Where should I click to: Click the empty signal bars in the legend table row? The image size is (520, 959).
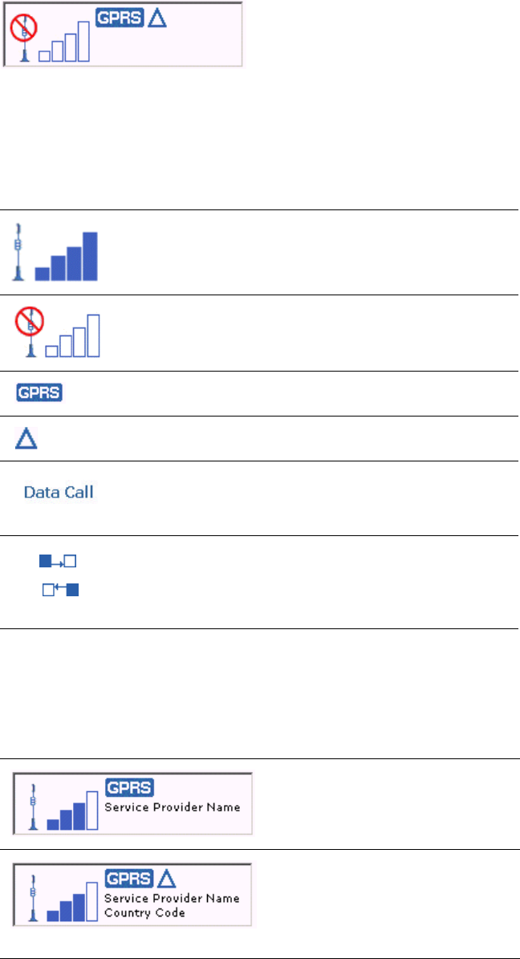click(72, 335)
